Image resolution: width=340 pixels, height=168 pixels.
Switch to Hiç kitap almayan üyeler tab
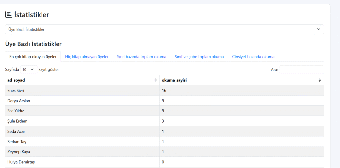click(x=87, y=57)
